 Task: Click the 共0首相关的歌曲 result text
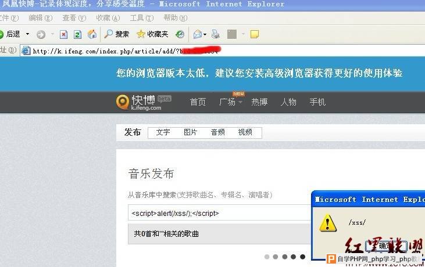click(166, 234)
